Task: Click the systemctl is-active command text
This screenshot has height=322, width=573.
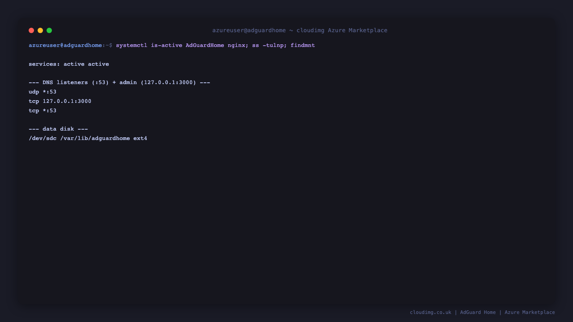Action: click(215, 45)
